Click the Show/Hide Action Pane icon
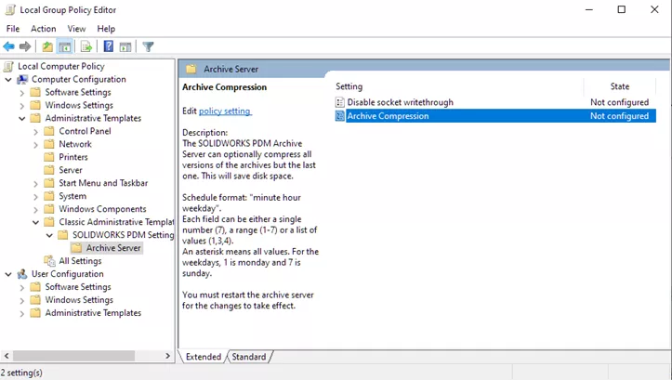 tap(125, 46)
